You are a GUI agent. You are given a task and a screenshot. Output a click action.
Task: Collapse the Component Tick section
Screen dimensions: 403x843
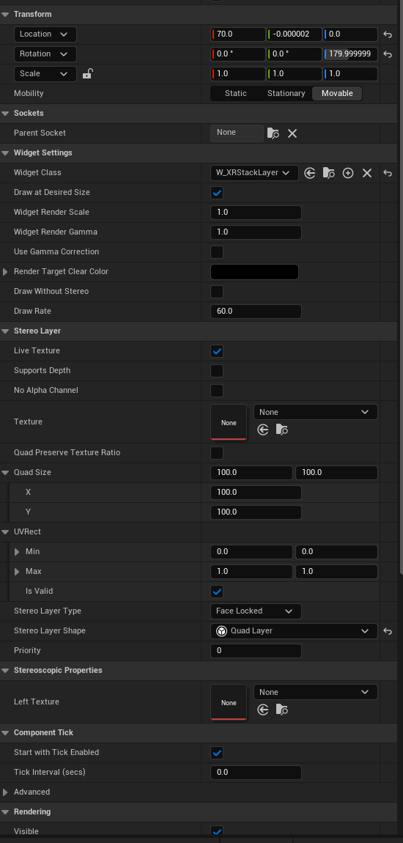[5, 733]
